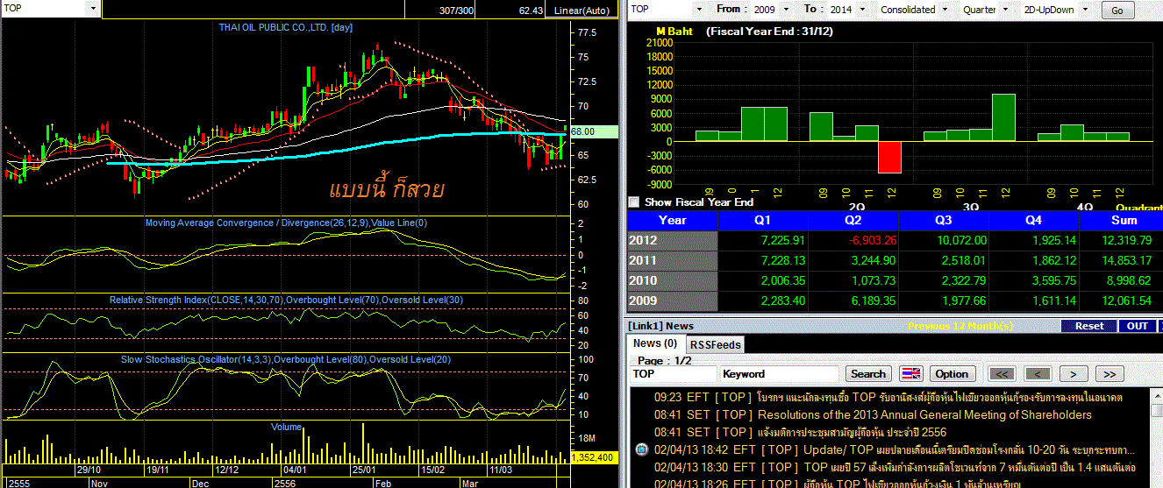Click the news Search button

tap(868, 374)
